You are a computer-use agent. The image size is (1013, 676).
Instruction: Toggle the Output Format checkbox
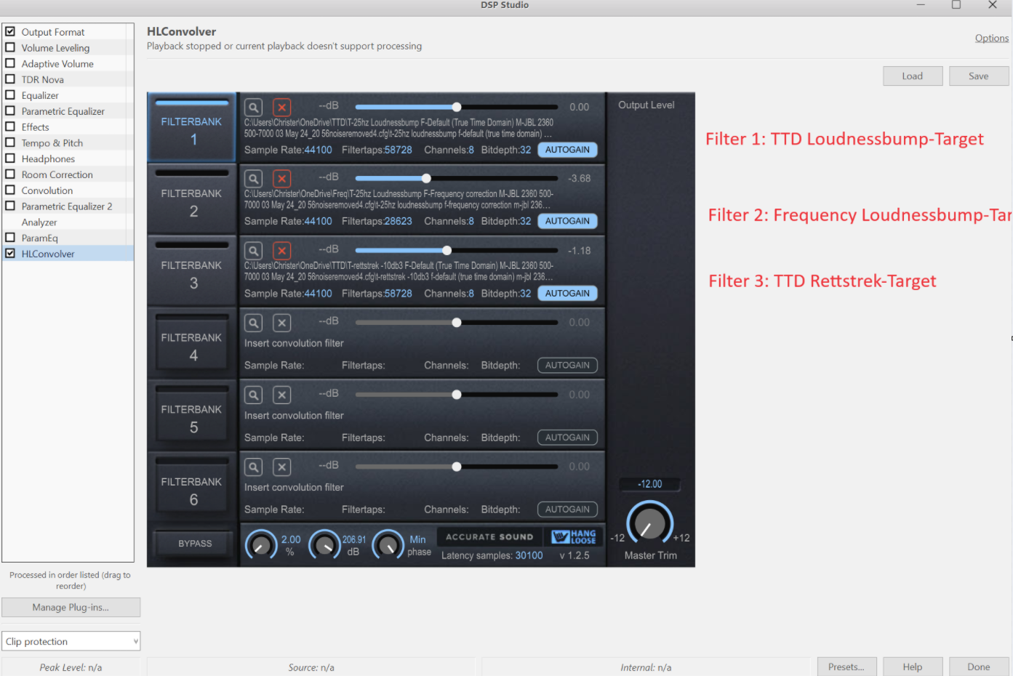click(x=10, y=31)
